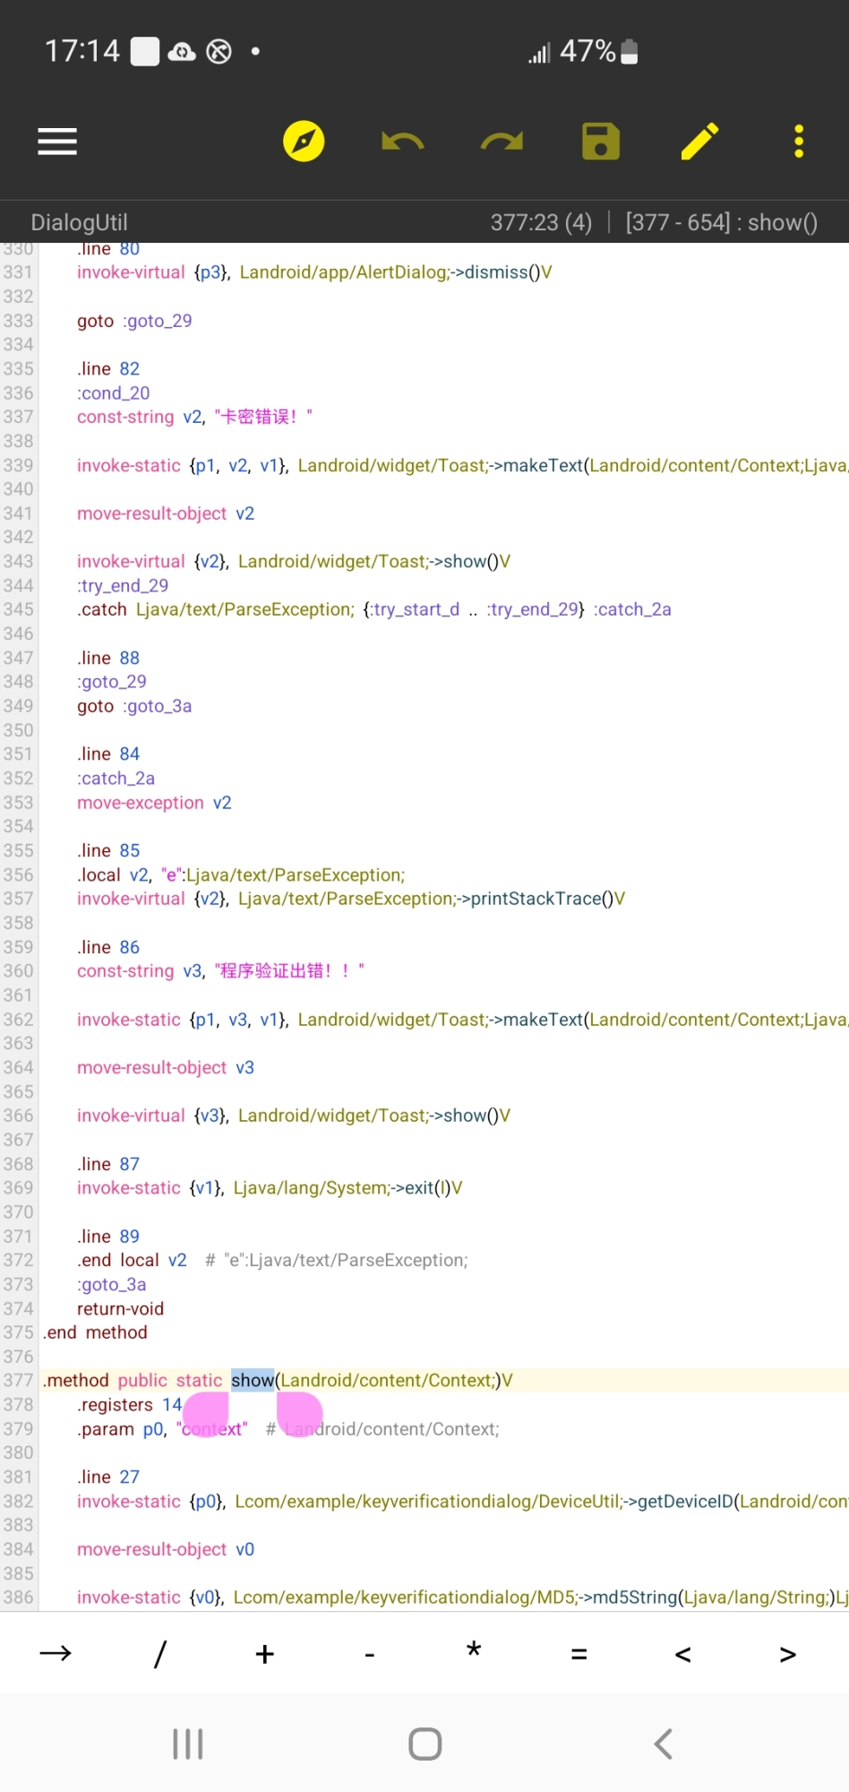Image resolution: width=849 pixels, height=1792 pixels.
Task: Tap line 343 Toast show()V invoke-virtual v2
Action: click(x=294, y=562)
